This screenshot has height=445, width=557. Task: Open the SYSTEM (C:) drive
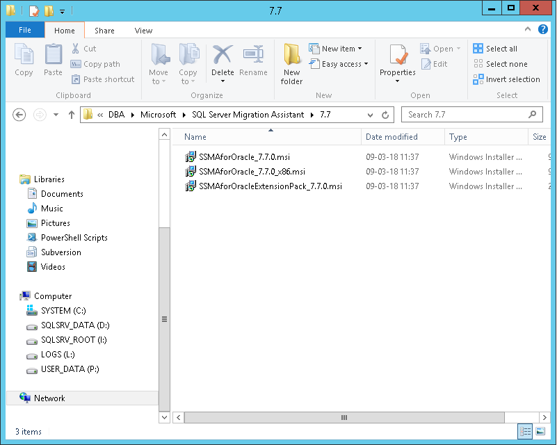pos(63,311)
